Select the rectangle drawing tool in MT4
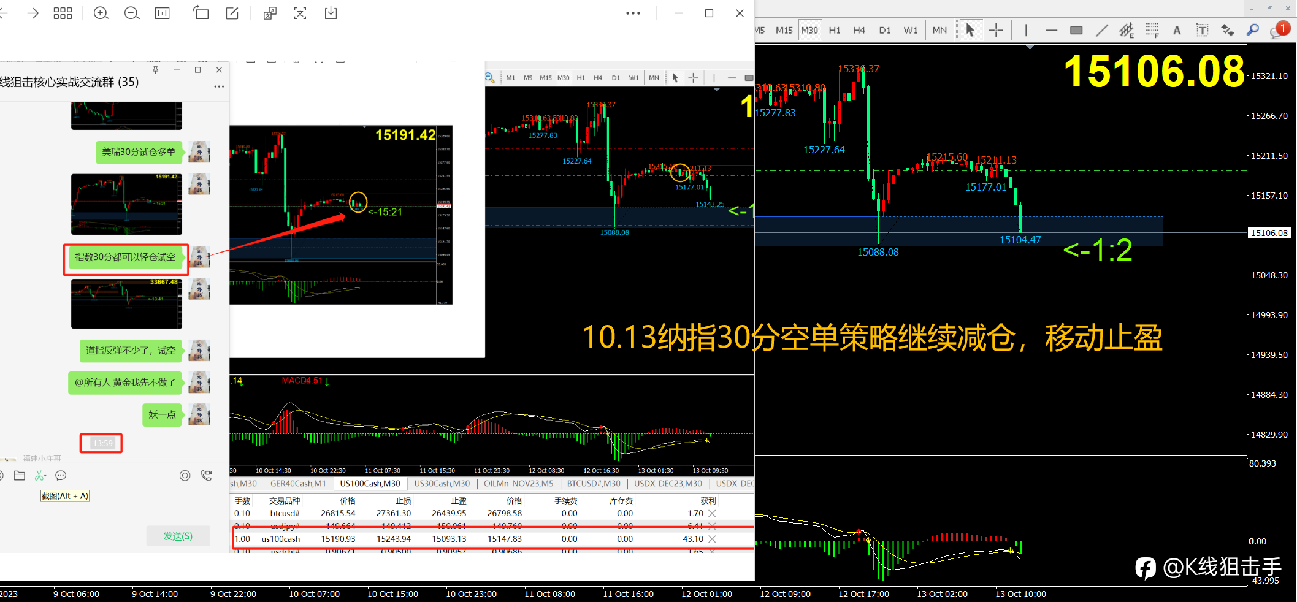Viewport: 1297px width, 602px height. (x=1076, y=30)
